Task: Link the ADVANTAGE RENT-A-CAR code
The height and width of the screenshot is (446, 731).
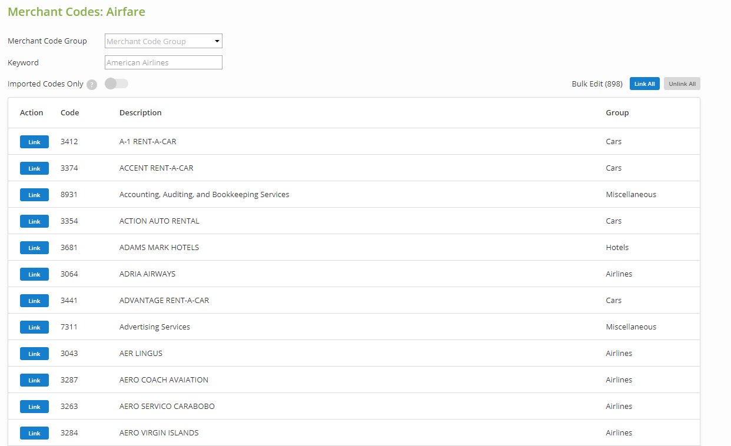Action: 34,301
